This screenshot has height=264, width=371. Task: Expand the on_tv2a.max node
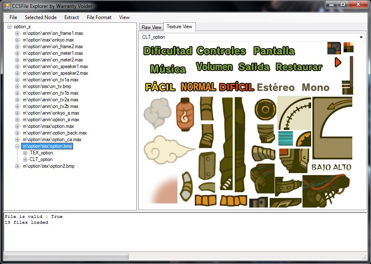pos(17,100)
